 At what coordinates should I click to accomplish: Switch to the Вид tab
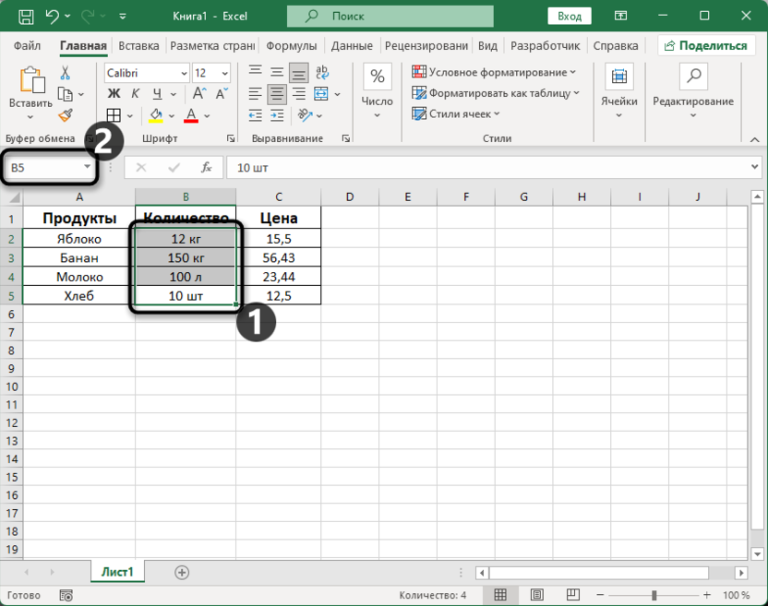pyautogui.click(x=487, y=46)
